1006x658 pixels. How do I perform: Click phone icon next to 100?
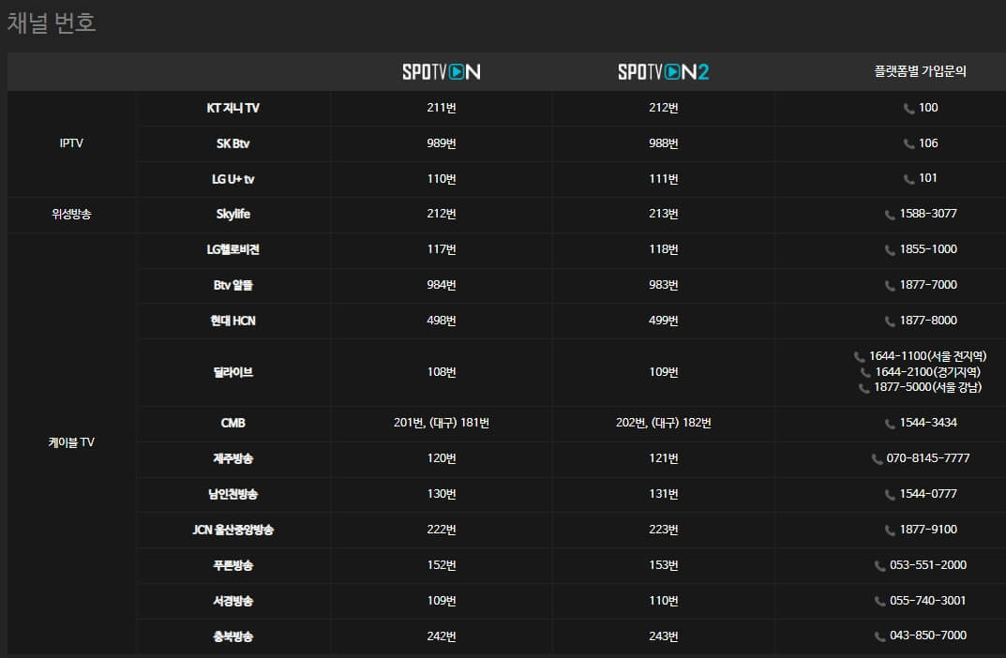click(909, 109)
